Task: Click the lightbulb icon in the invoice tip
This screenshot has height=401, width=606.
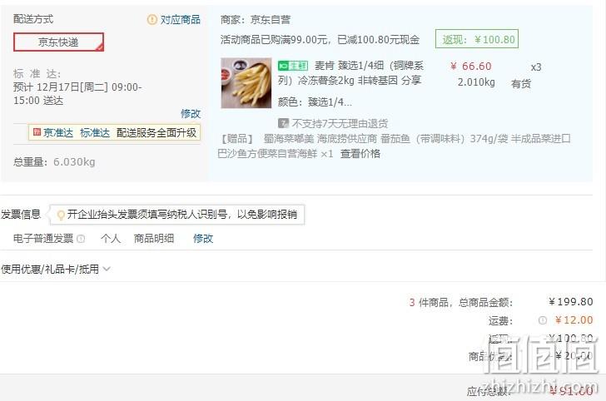Action: [x=61, y=215]
